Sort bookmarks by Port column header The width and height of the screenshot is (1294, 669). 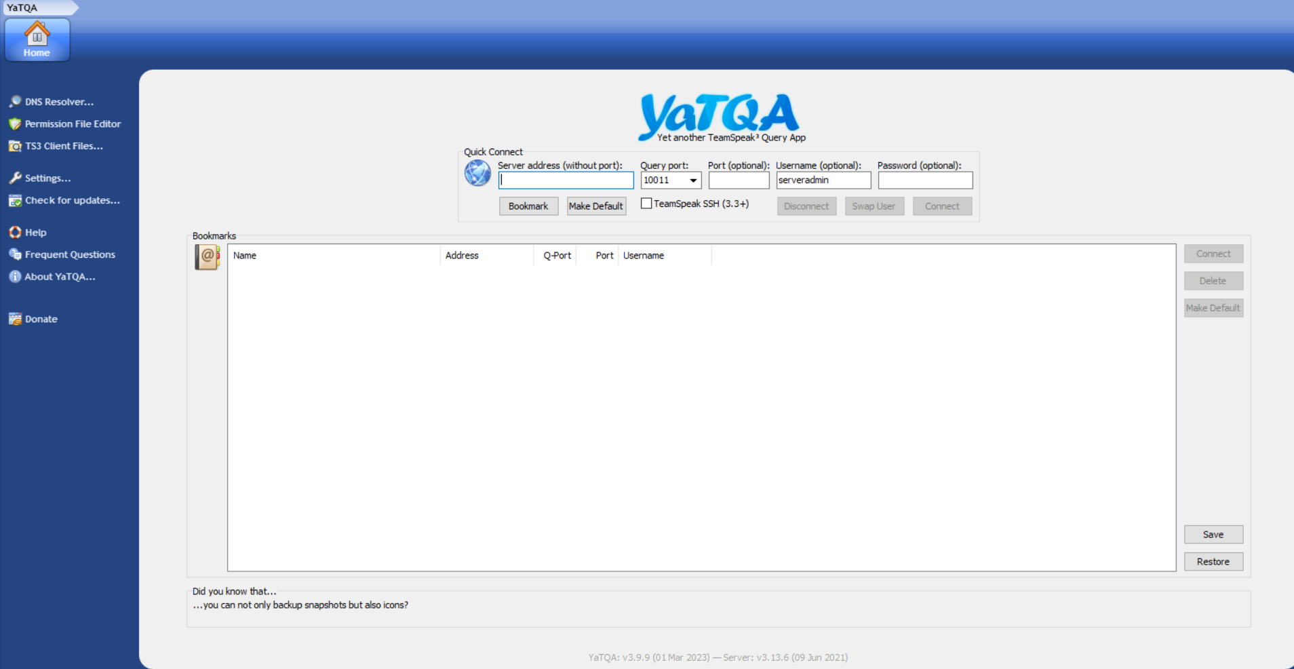point(597,256)
